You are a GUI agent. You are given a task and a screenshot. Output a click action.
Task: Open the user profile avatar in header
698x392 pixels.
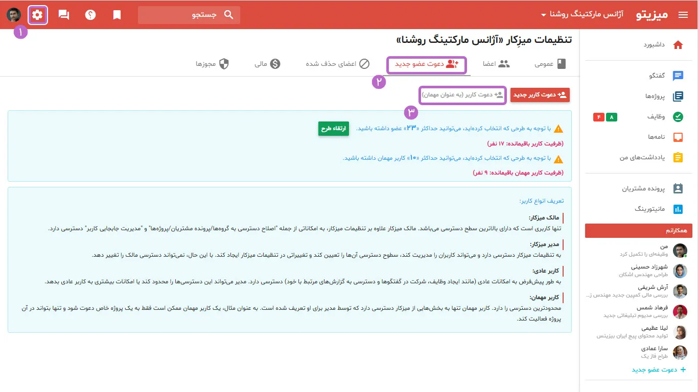(14, 15)
